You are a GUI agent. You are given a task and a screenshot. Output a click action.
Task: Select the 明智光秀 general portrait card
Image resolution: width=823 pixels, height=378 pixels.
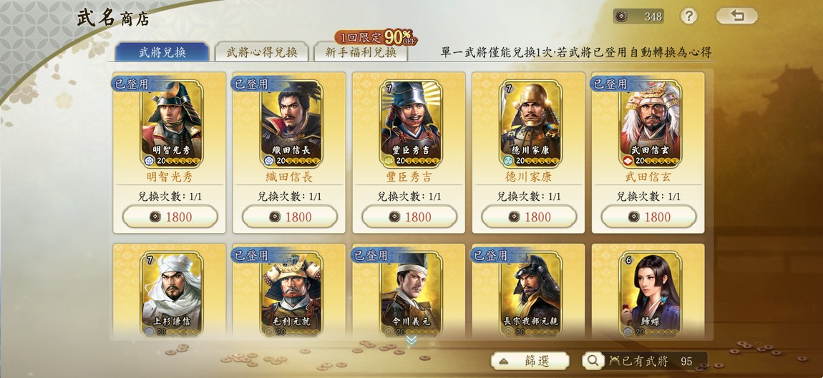(x=172, y=124)
